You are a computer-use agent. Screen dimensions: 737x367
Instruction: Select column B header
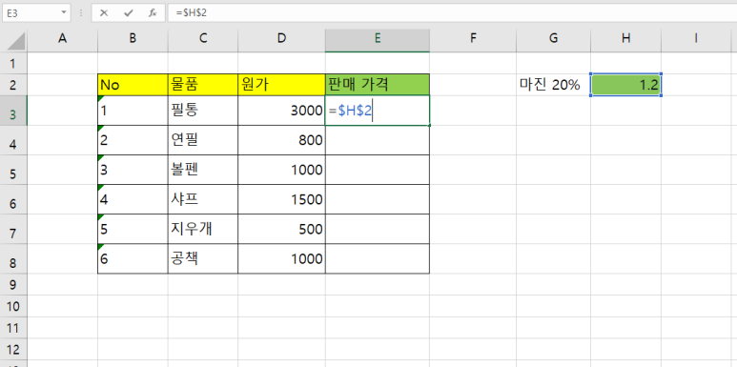tap(133, 39)
